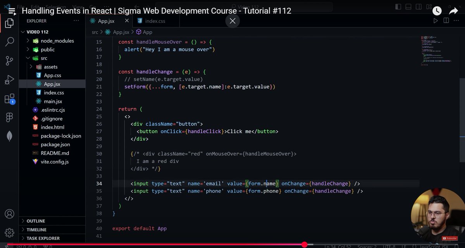Toggle the Panel layout icon

point(408,6)
